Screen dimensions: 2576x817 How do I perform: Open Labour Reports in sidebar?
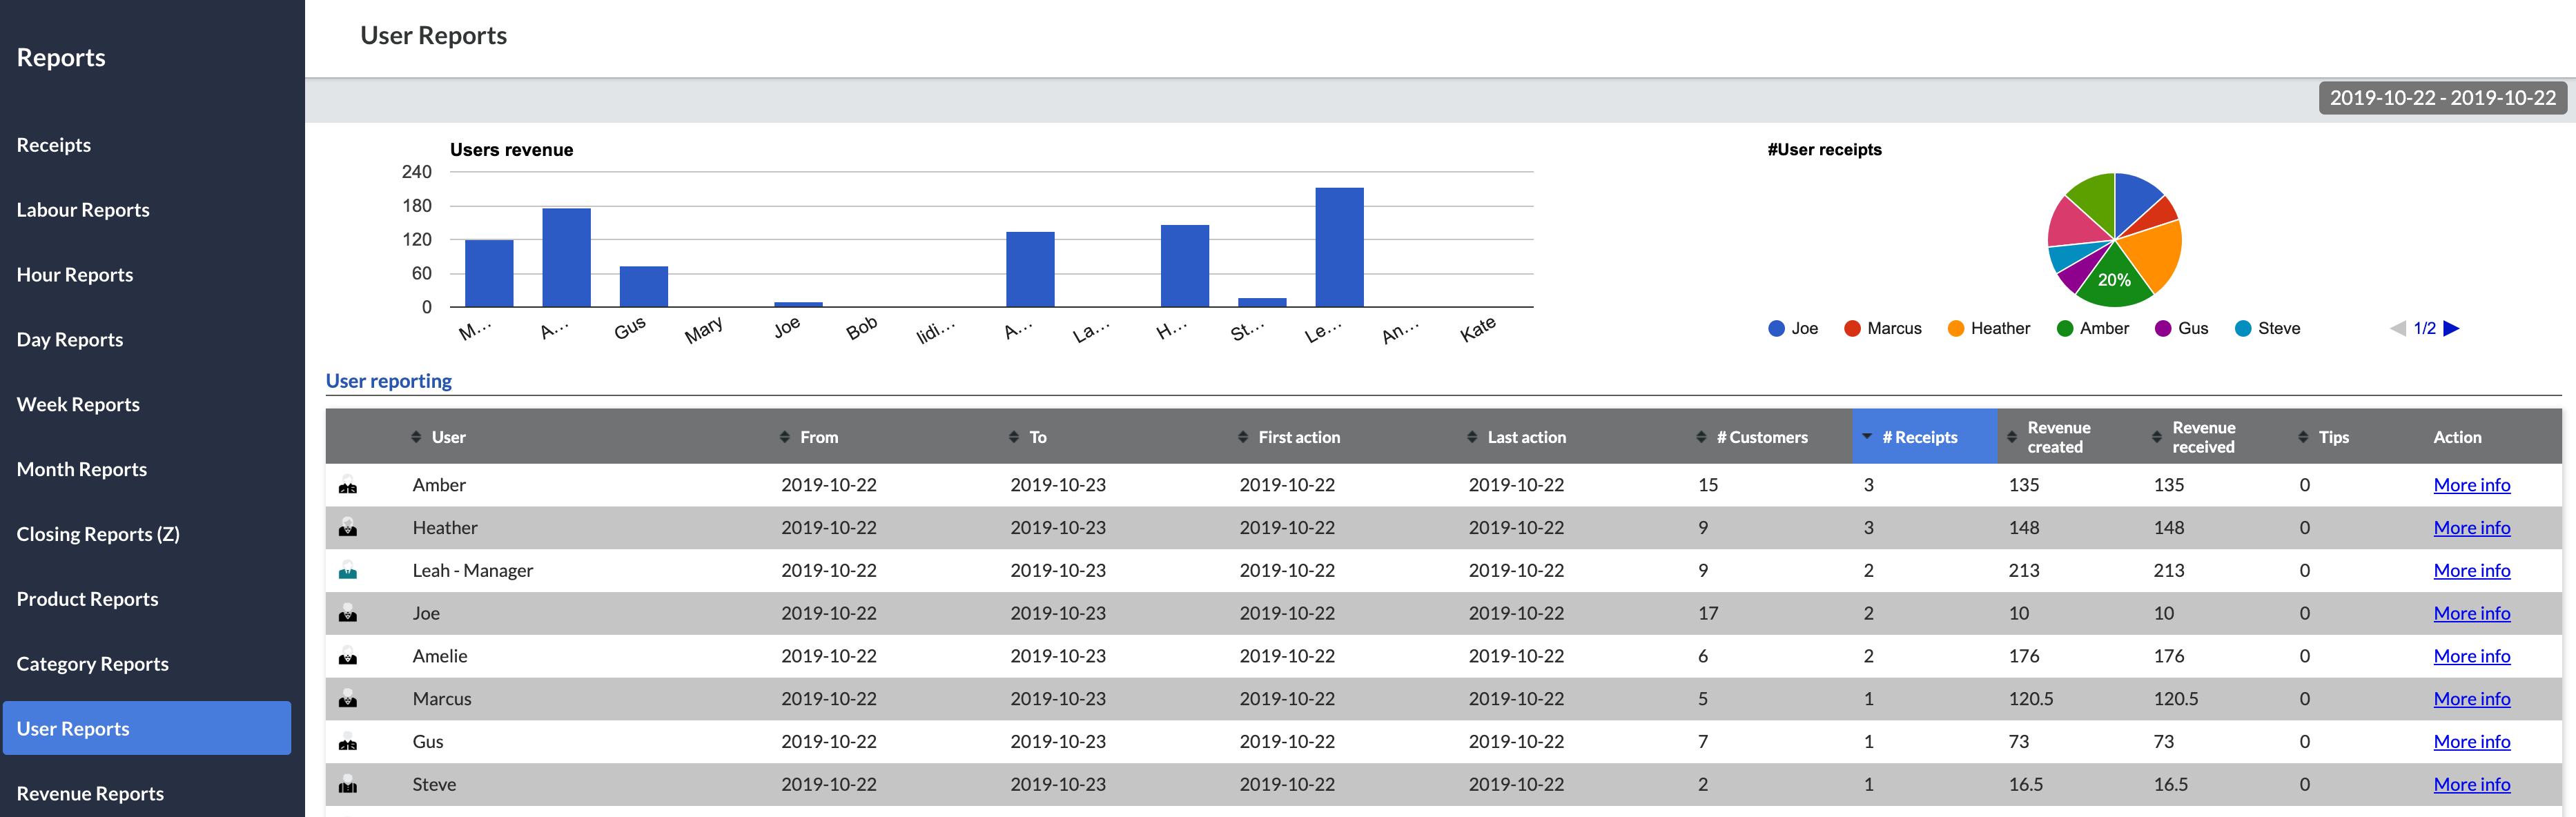point(83,210)
